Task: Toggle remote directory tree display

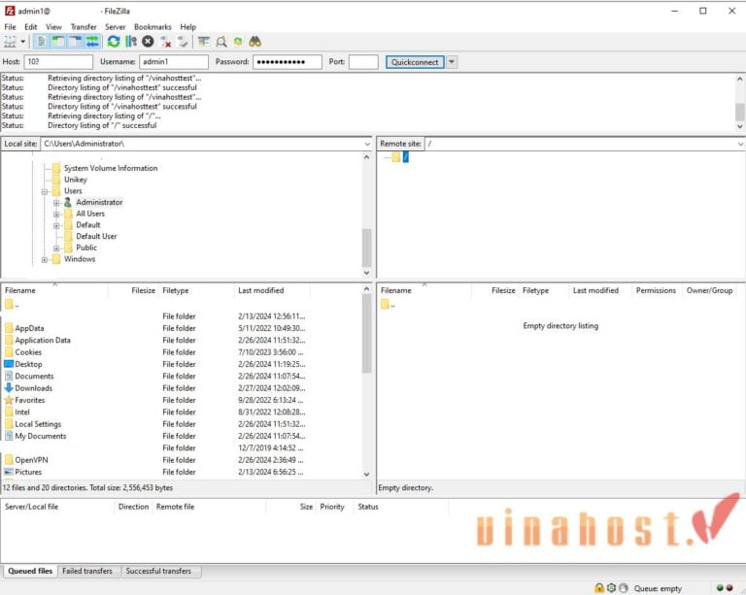Action: [76, 42]
